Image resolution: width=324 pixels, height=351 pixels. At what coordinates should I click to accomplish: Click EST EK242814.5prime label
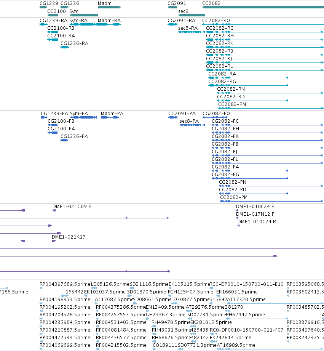230,338
